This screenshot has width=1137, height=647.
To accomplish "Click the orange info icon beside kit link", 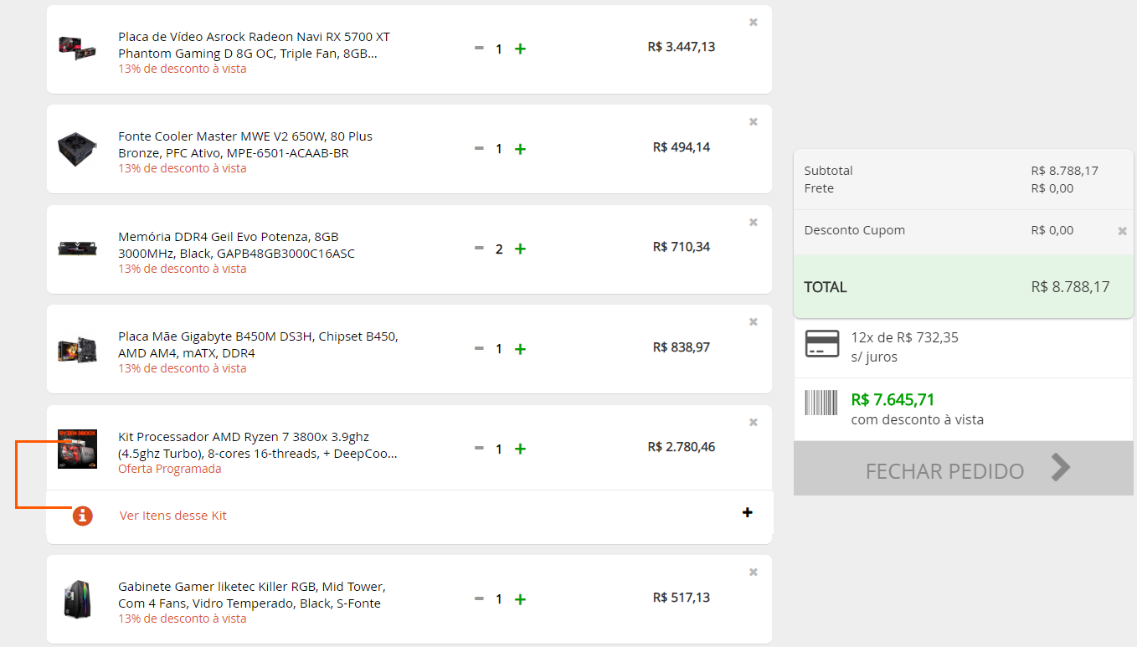I will click(82, 516).
